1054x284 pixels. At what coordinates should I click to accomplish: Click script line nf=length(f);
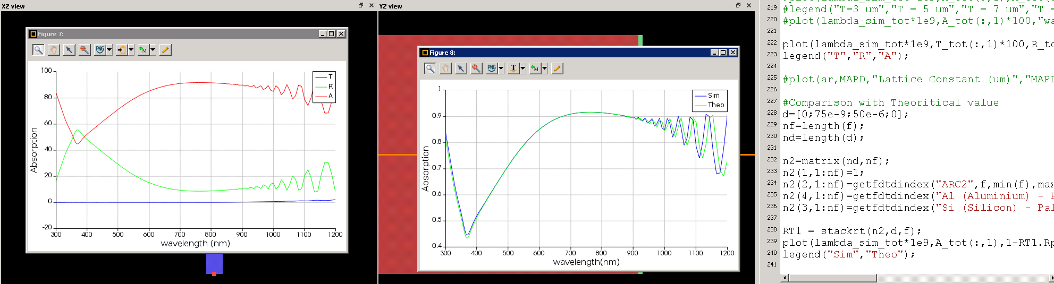(823, 126)
